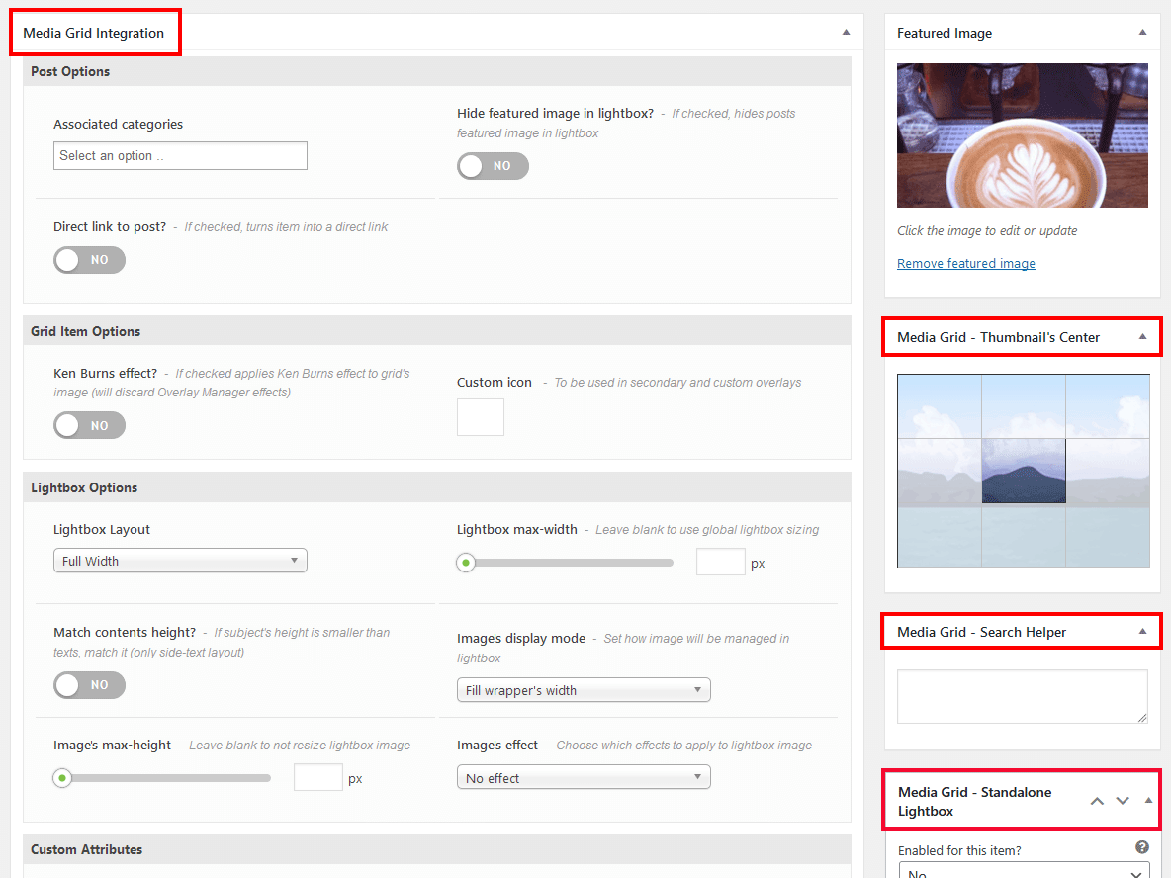
Task: Move Standalone Lightbox box up
Action: click(x=1097, y=801)
